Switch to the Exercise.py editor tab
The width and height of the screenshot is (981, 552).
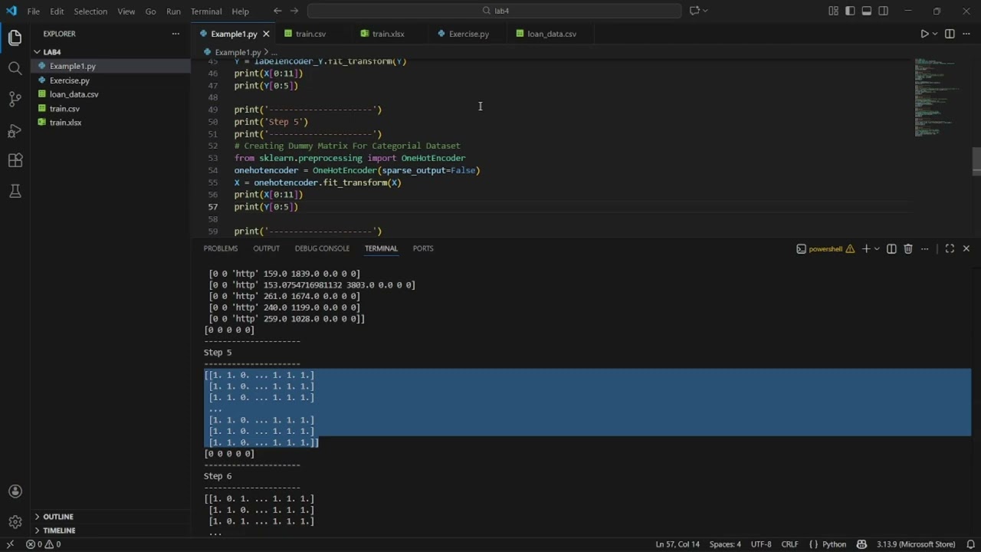(x=468, y=34)
